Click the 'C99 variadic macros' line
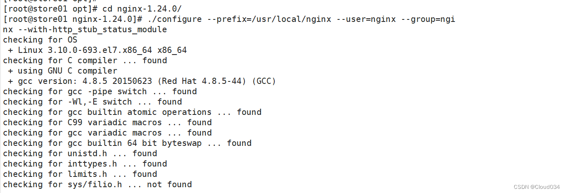The height and width of the screenshot is (193, 566). (x=107, y=122)
